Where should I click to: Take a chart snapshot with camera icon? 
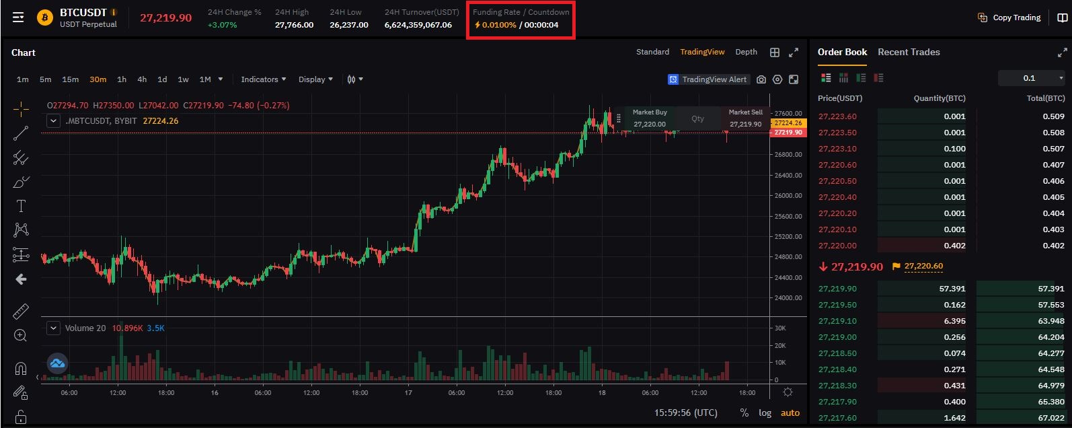point(761,79)
